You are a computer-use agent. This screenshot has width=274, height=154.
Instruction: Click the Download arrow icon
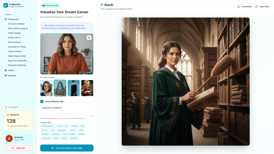[x=238, y=7]
